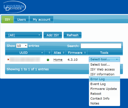Open the My account tab

tap(41, 20)
